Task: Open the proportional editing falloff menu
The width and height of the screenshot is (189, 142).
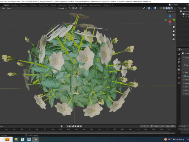Action: coord(83,8)
